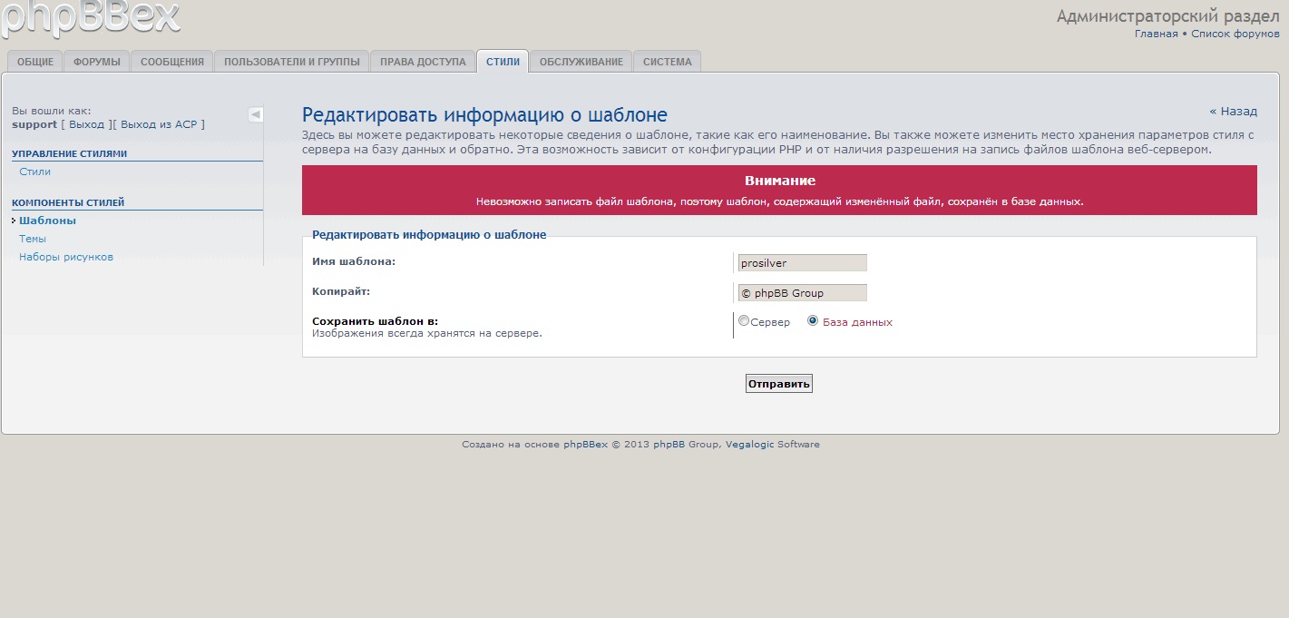Focus the Имя шаблона field
Screen dimensions: 1289x618
[802, 263]
